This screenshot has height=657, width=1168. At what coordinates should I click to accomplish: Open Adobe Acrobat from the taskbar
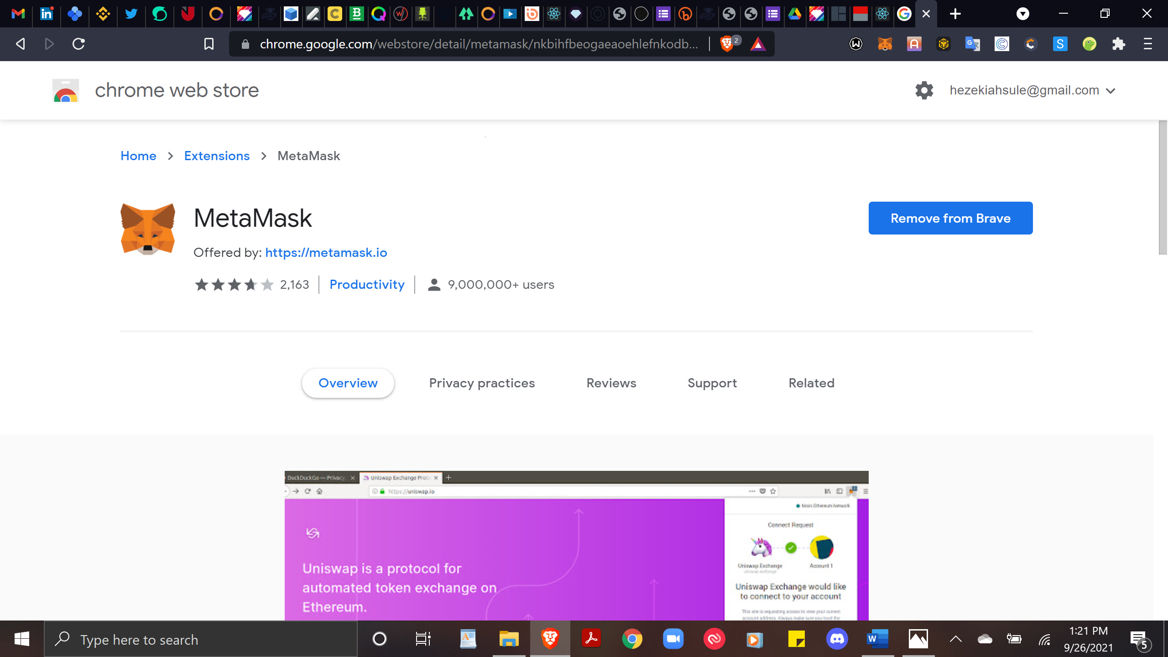pyautogui.click(x=591, y=639)
